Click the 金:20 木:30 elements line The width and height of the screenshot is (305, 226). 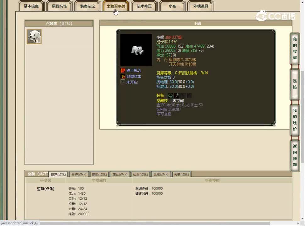180,105
